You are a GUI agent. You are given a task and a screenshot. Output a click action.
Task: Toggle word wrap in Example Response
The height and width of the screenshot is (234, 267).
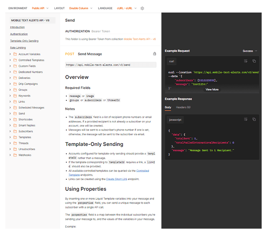[x=246, y=119]
